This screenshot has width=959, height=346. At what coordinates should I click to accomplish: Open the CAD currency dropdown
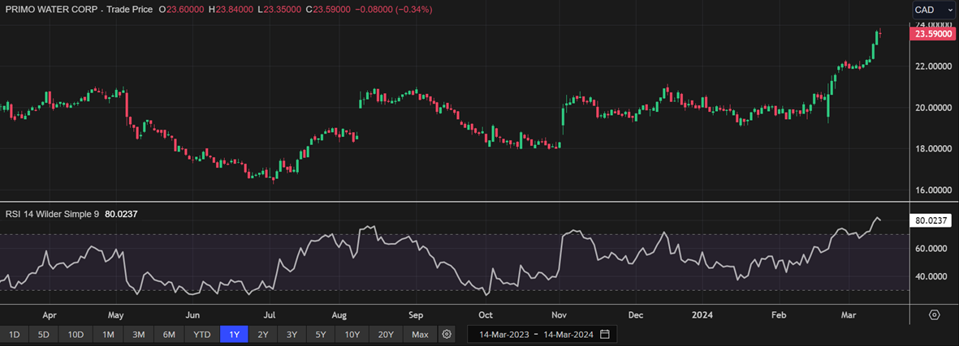pyautogui.click(x=931, y=10)
